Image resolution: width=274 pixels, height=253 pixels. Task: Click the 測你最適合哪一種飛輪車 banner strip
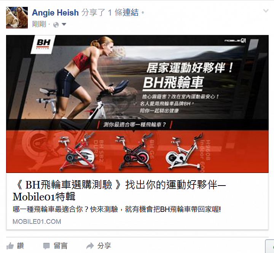click(x=135, y=125)
